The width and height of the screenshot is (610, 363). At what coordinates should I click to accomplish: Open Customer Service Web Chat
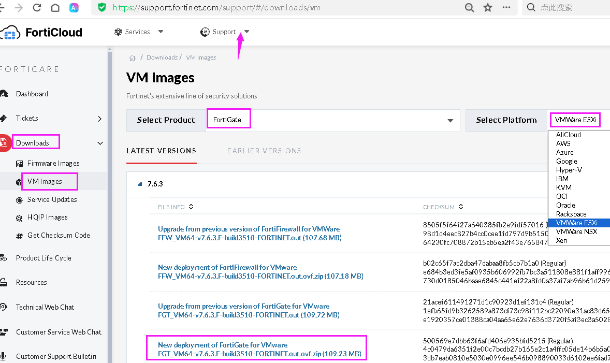[x=59, y=332]
